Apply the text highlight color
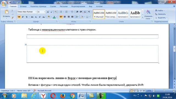Viewport: 176px width, 99px height. 49,17
